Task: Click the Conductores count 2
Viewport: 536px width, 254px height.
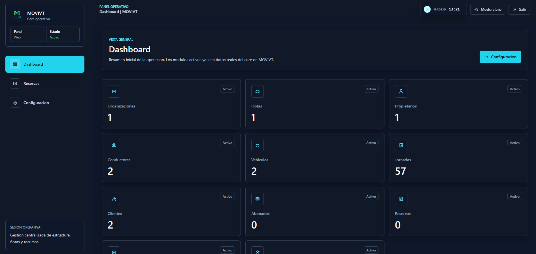Action: point(110,171)
